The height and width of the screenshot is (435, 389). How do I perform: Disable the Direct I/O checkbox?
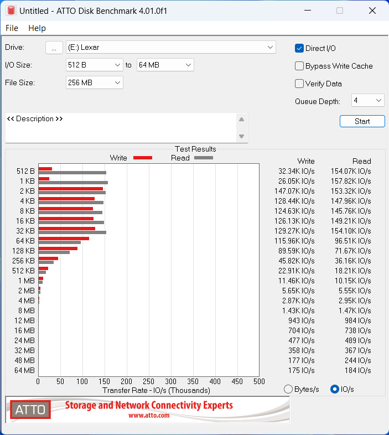(x=299, y=48)
